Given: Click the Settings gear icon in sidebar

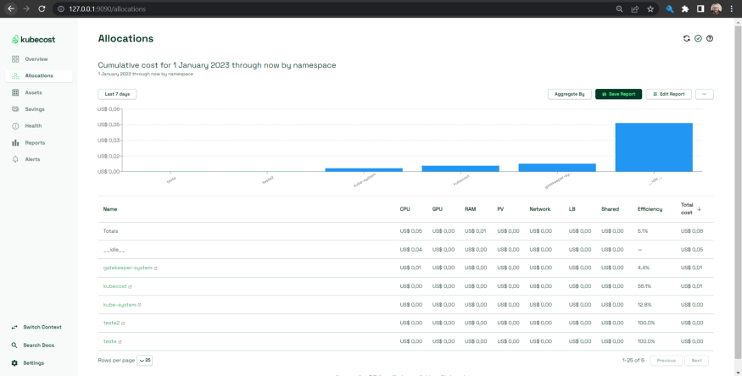Looking at the screenshot, I should pos(14,362).
